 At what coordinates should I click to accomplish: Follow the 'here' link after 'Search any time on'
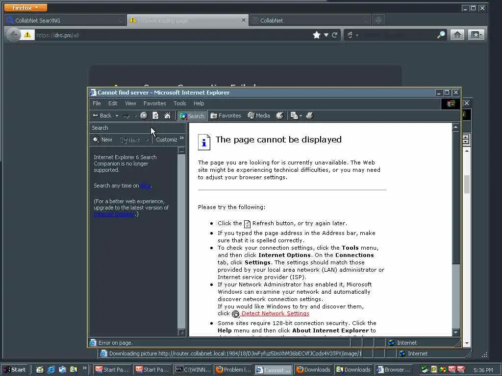coord(145,186)
